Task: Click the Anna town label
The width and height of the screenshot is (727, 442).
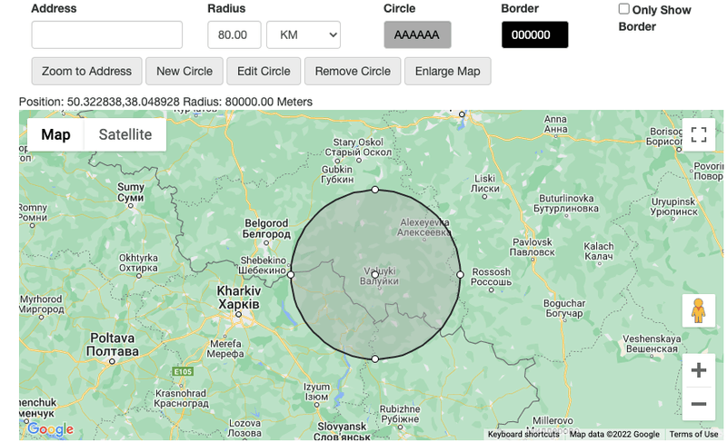Action: pos(555,124)
